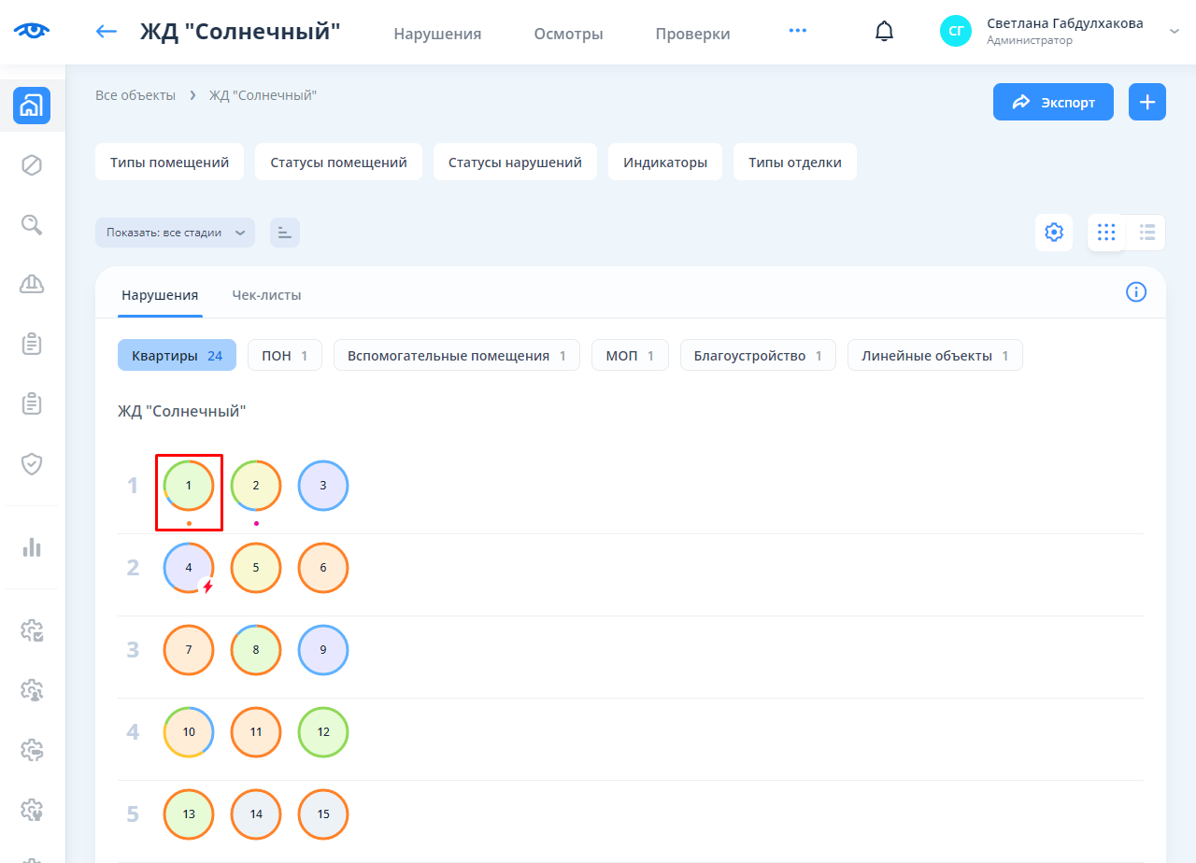Viewport: 1196px width, 863px height.
Task: Open the magnifier search icon in sidebar
Action: pyautogui.click(x=32, y=224)
